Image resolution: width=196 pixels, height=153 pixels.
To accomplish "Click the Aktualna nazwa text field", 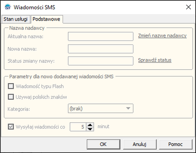I will [x=101, y=36].
